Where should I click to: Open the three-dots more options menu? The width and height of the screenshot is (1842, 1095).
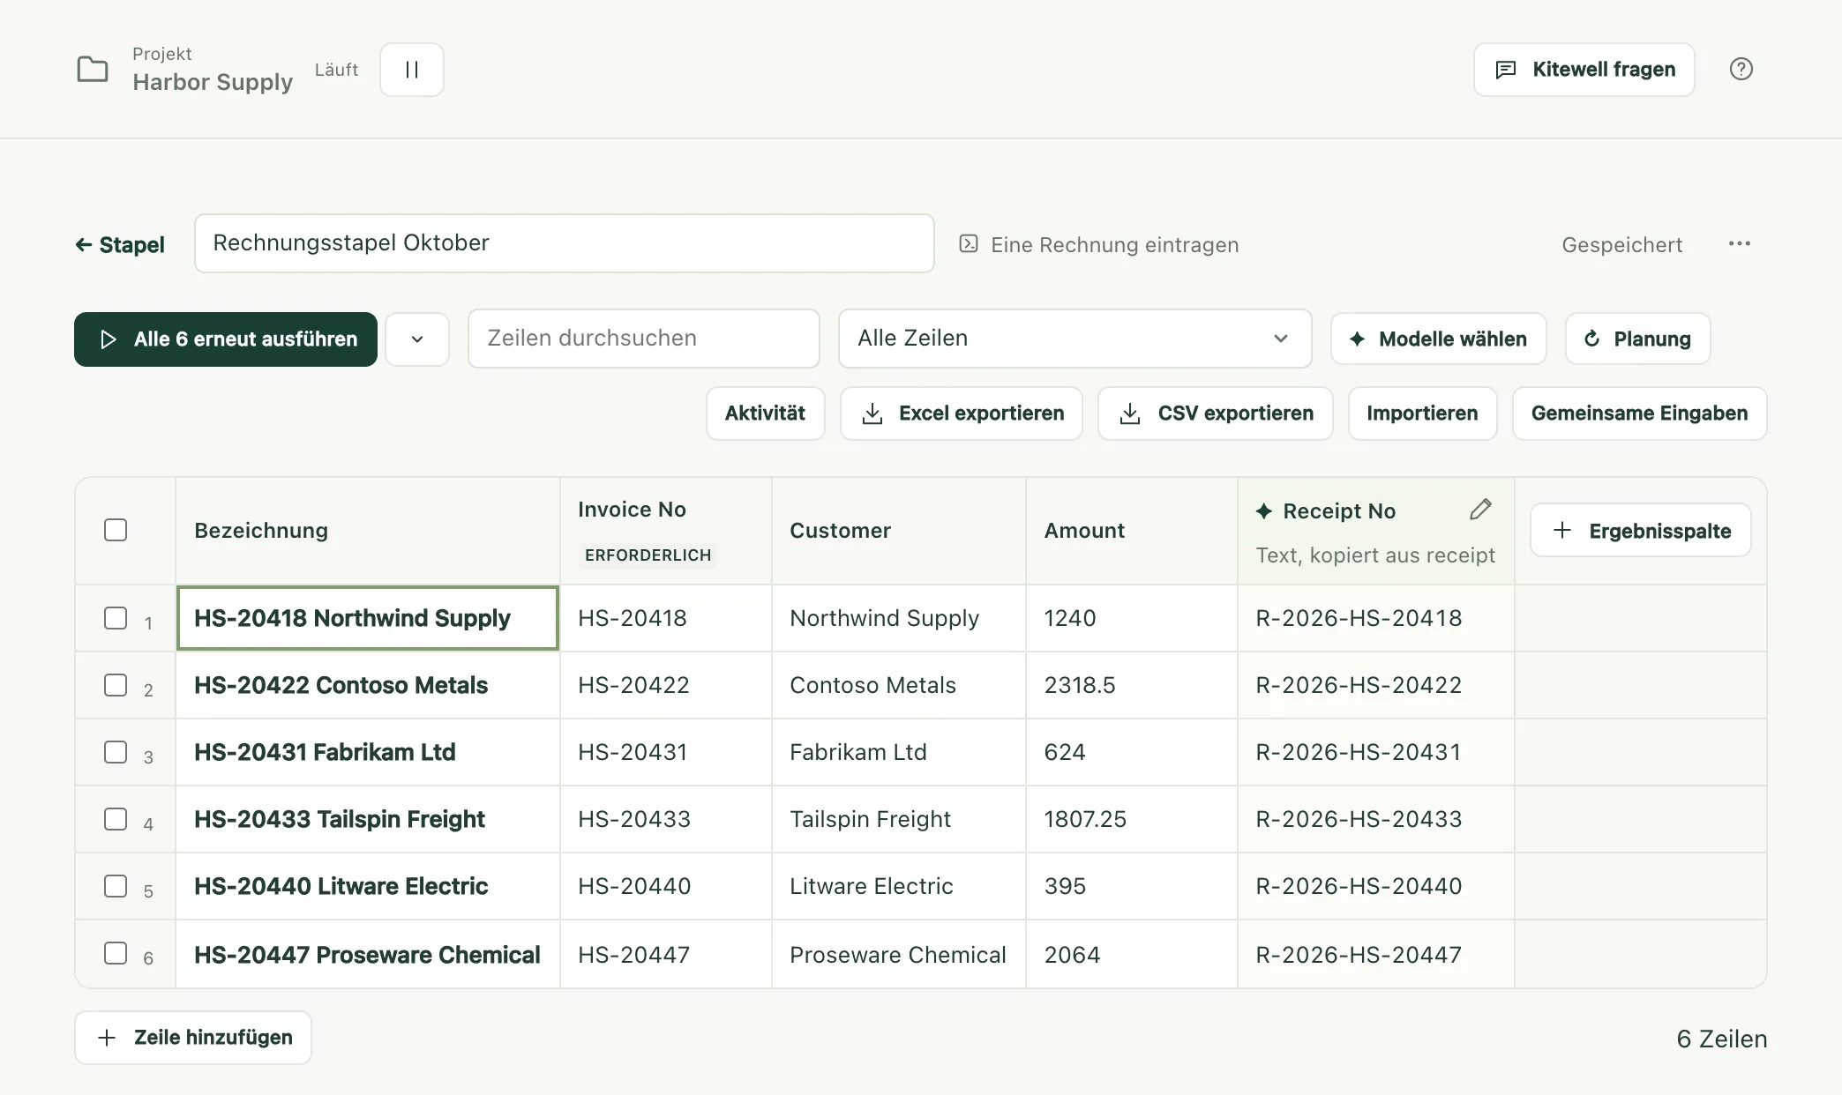coord(1739,244)
